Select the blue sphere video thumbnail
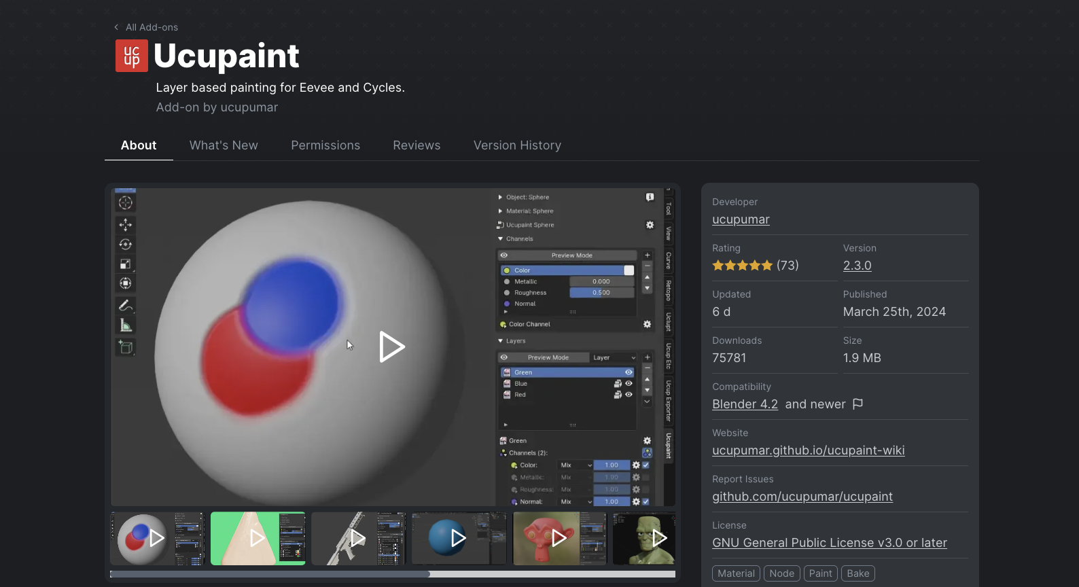Image resolution: width=1079 pixels, height=587 pixels. 459,539
